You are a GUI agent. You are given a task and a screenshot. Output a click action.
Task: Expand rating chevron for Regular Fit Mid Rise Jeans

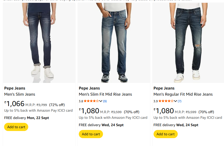175,101
